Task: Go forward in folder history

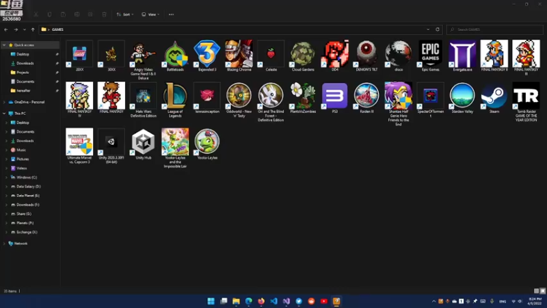Action: point(16,29)
